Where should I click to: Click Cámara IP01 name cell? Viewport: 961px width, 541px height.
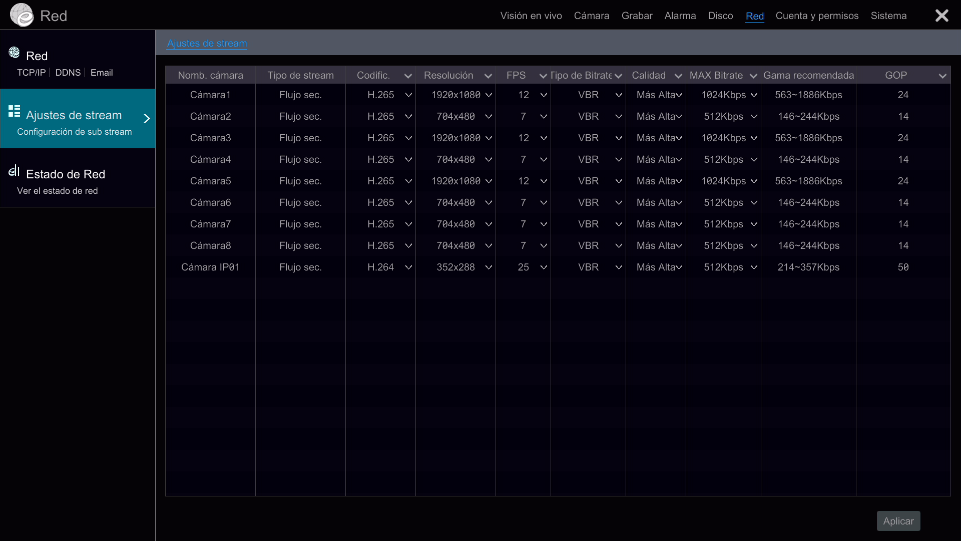click(210, 267)
